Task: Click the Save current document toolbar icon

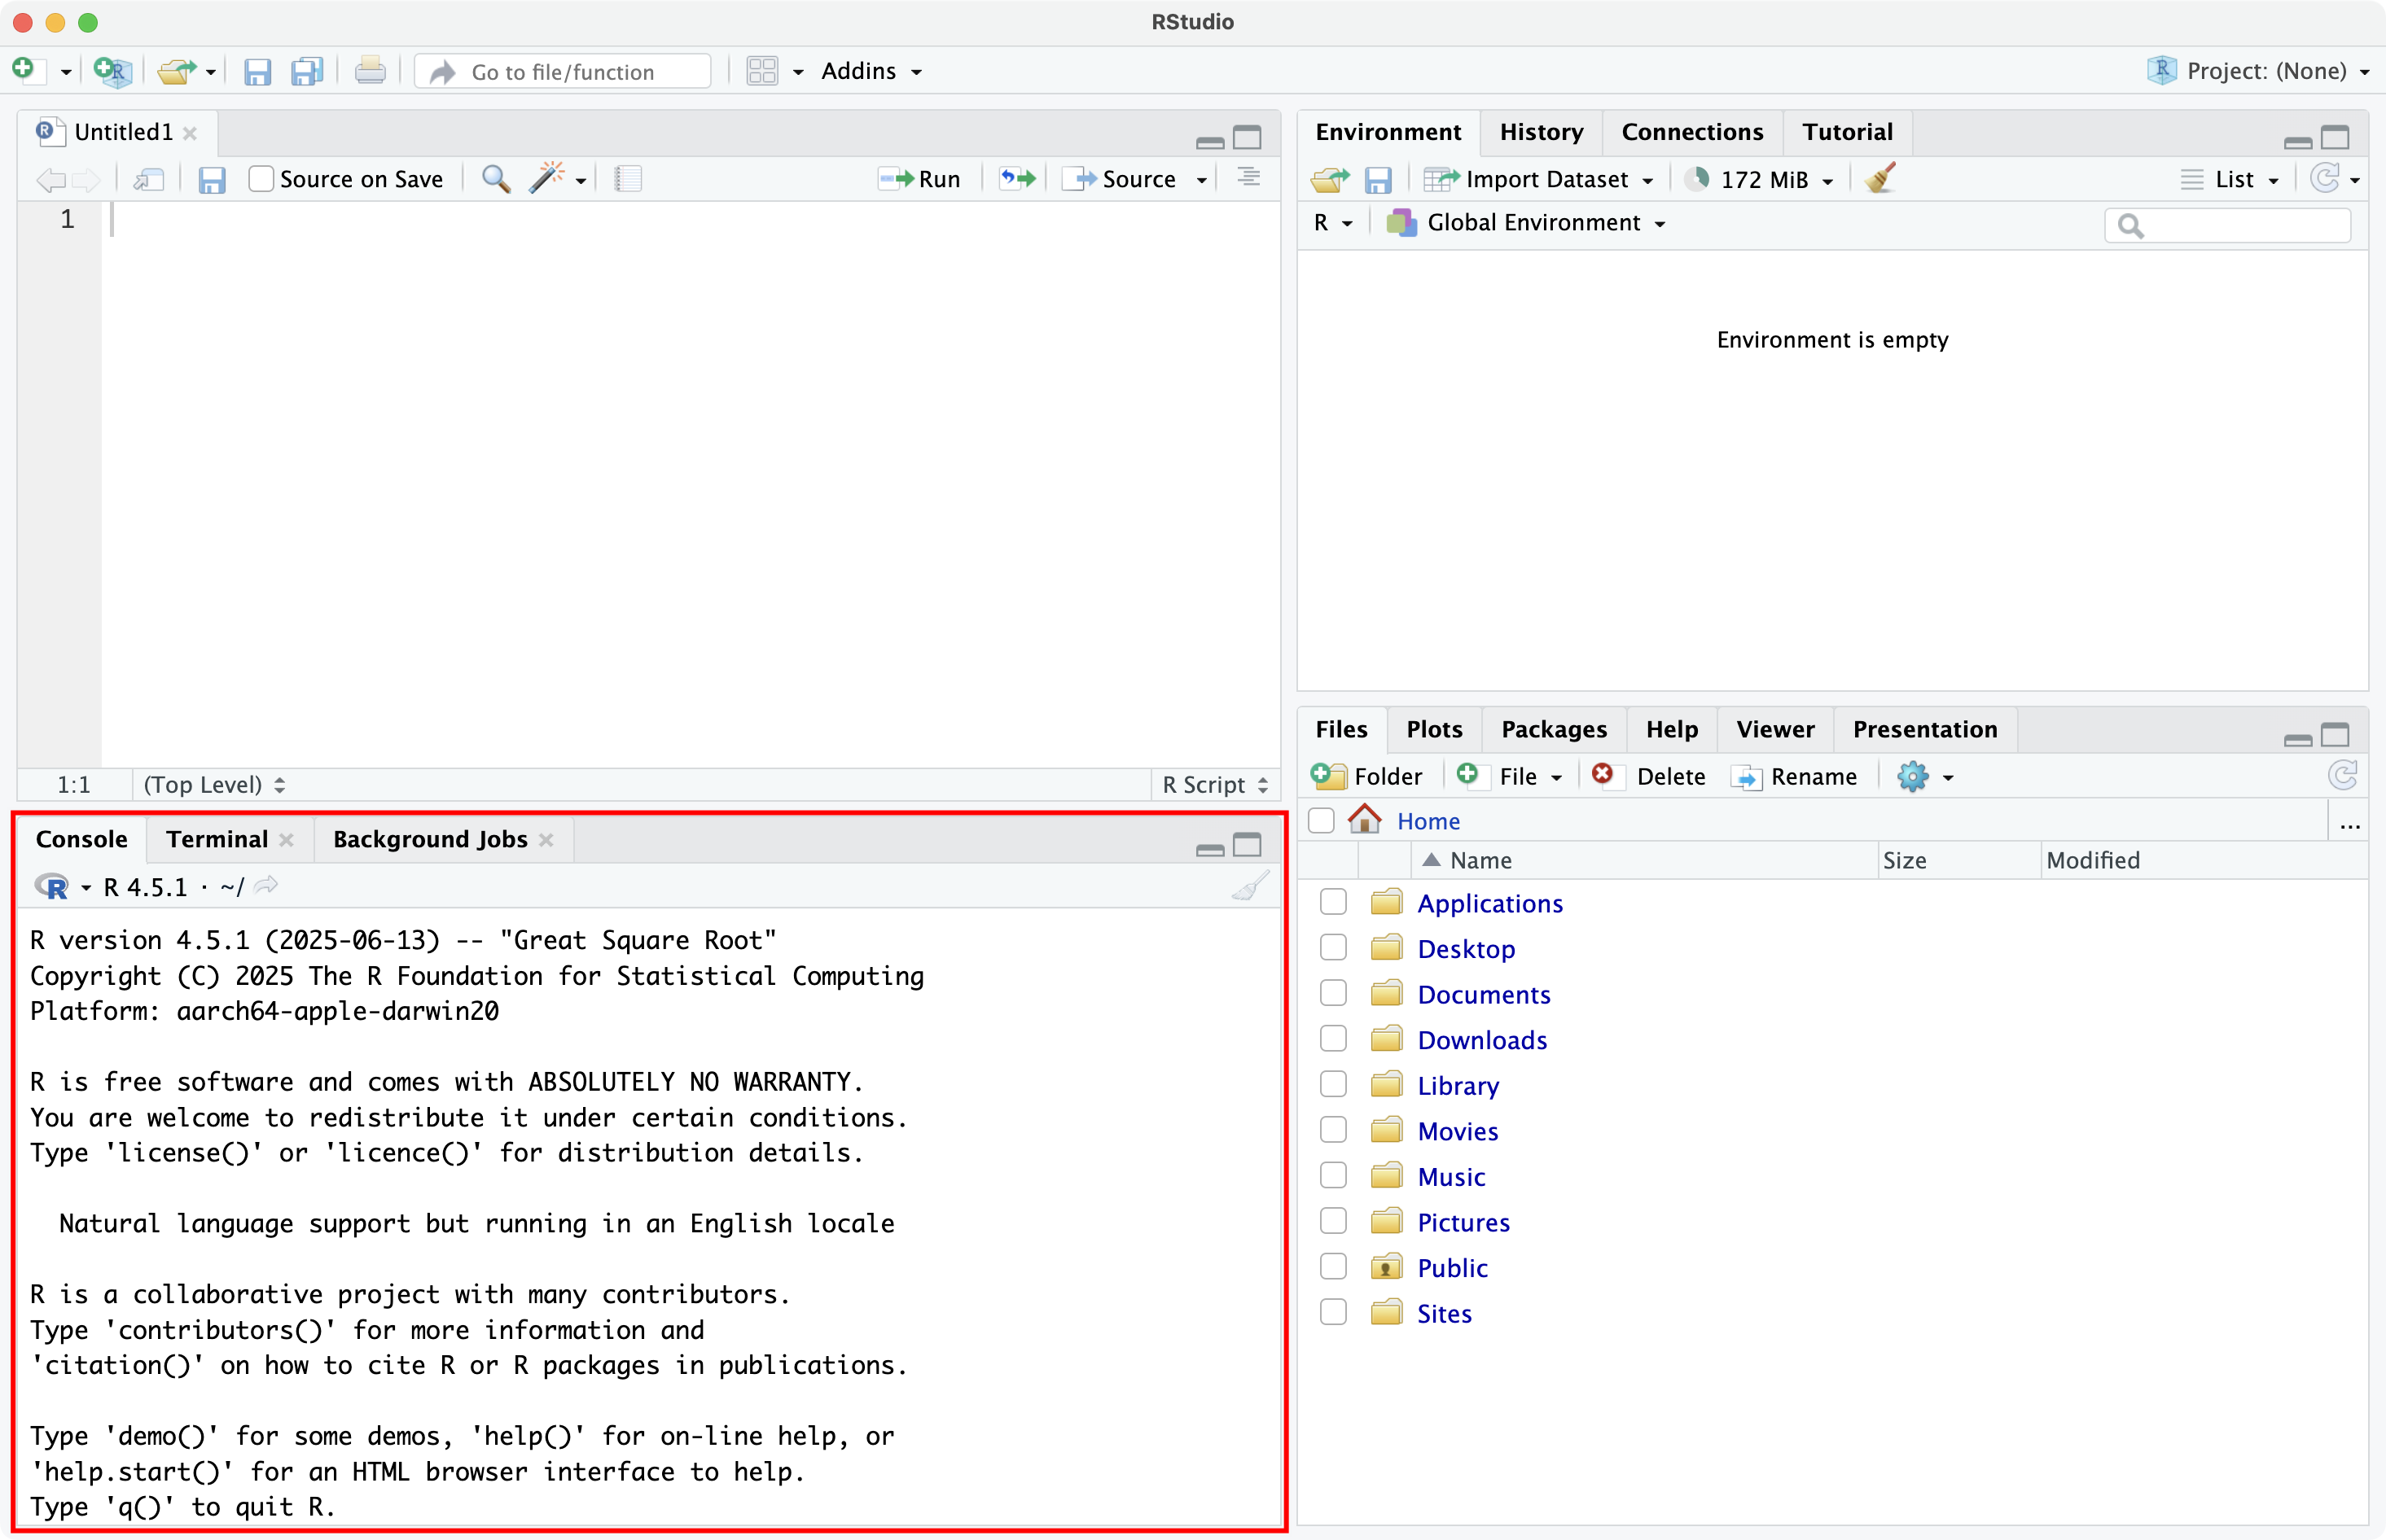Action: pyautogui.click(x=257, y=72)
